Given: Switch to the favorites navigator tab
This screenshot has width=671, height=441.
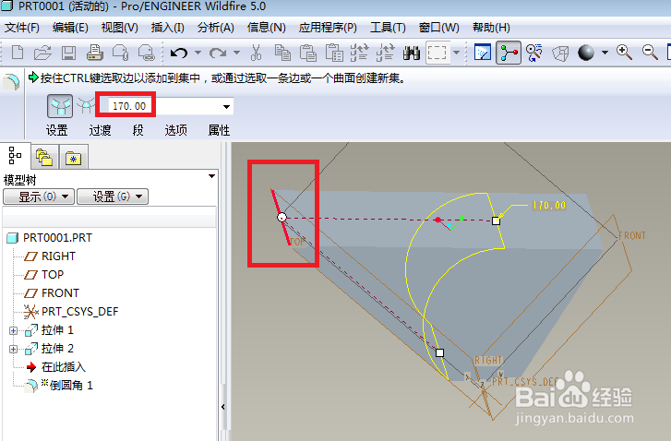Looking at the screenshot, I should [74, 158].
